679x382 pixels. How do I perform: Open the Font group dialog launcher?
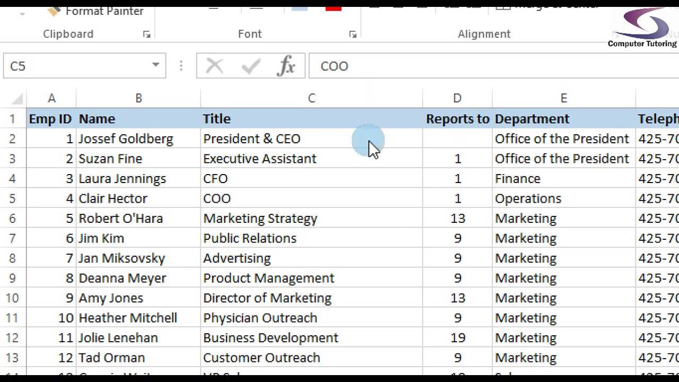pyautogui.click(x=353, y=34)
